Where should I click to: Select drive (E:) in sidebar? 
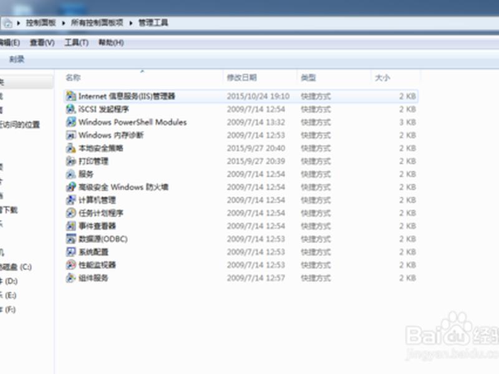pyautogui.click(x=8, y=295)
